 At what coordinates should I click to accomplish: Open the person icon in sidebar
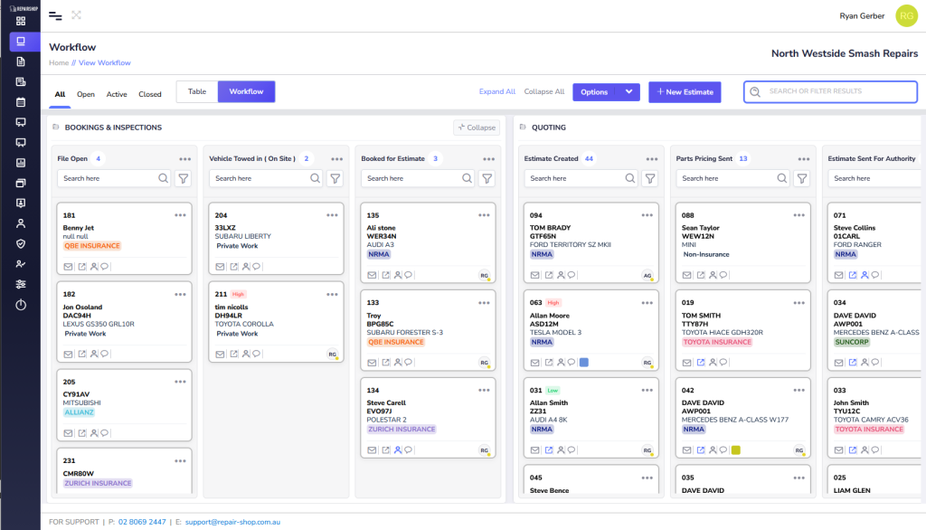point(21,223)
